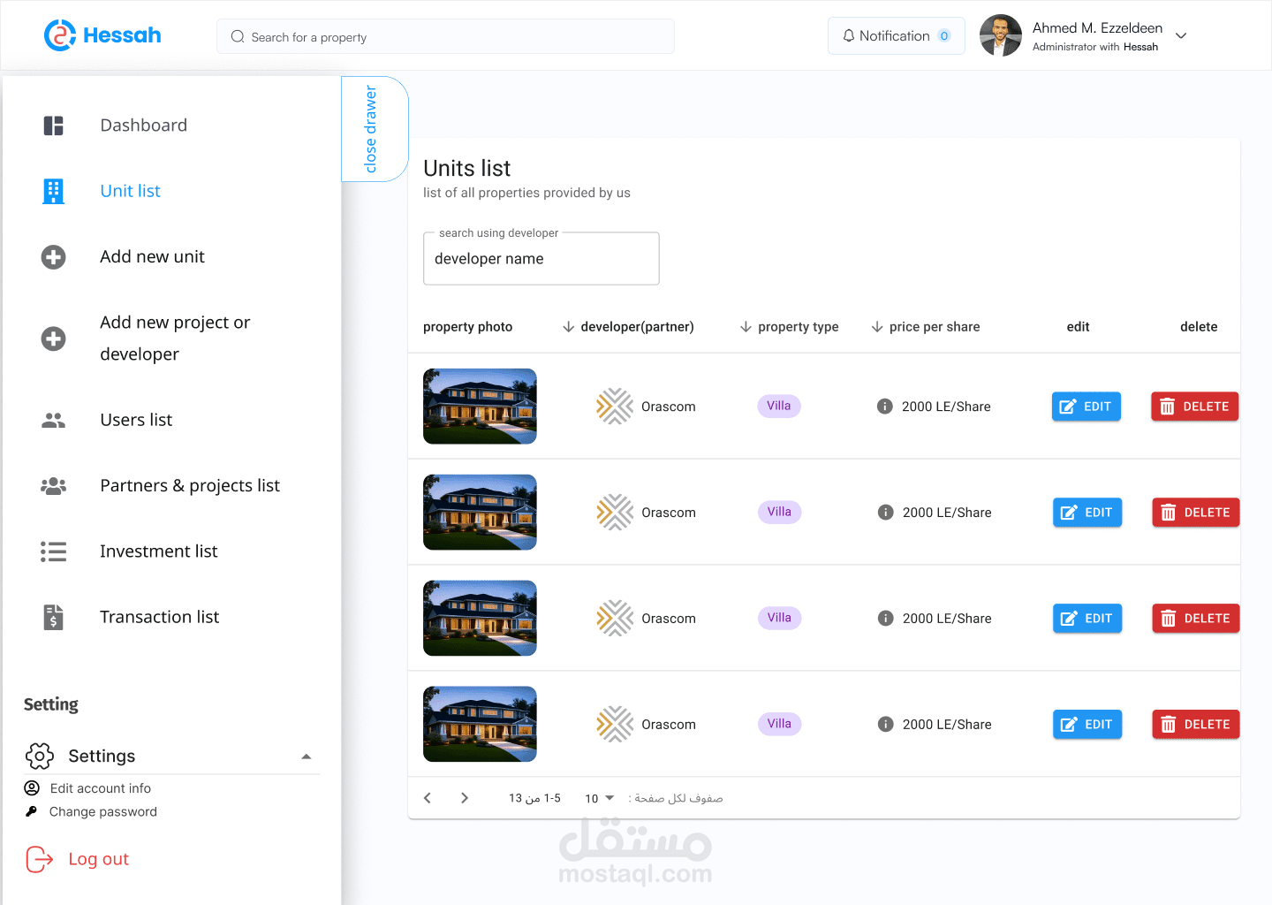Click EDIT button in fourth row
The height and width of the screenshot is (905, 1272).
(1087, 725)
